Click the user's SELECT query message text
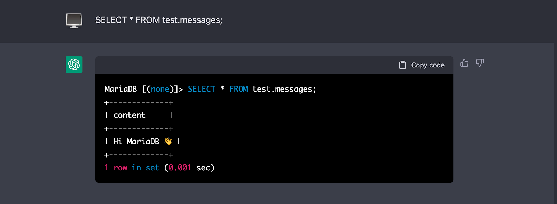Viewport: 557px width, 204px height. pos(159,20)
